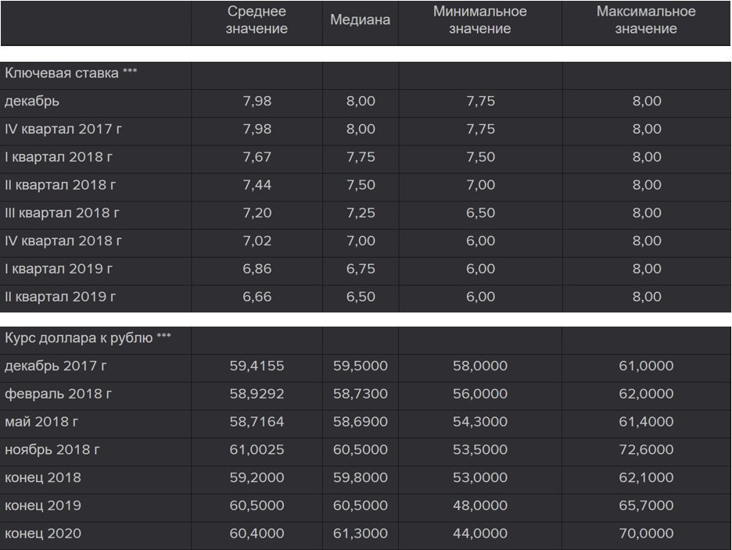The width and height of the screenshot is (732, 550).
Task: Select the 'декабрь' row label under key rate
Action: pyautogui.click(x=32, y=102)
